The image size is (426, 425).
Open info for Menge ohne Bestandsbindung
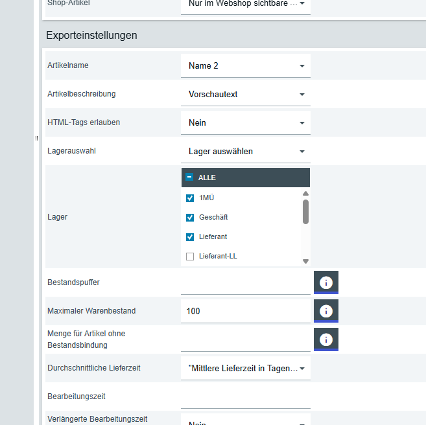click(x=326, y=339)
